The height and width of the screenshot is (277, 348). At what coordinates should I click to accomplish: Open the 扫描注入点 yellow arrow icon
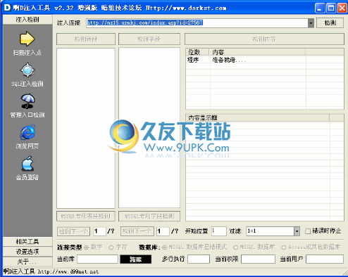click(27, 39)
